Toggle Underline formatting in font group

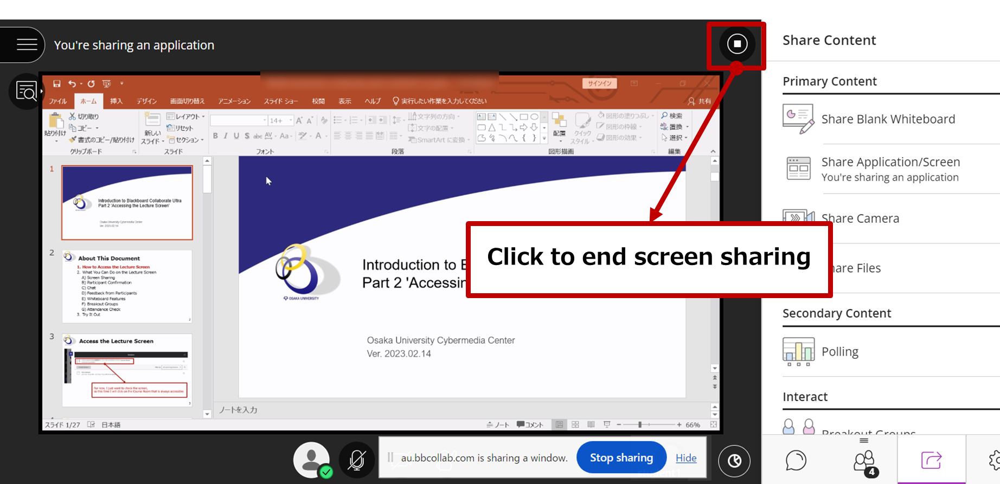[x=236, y=136]
